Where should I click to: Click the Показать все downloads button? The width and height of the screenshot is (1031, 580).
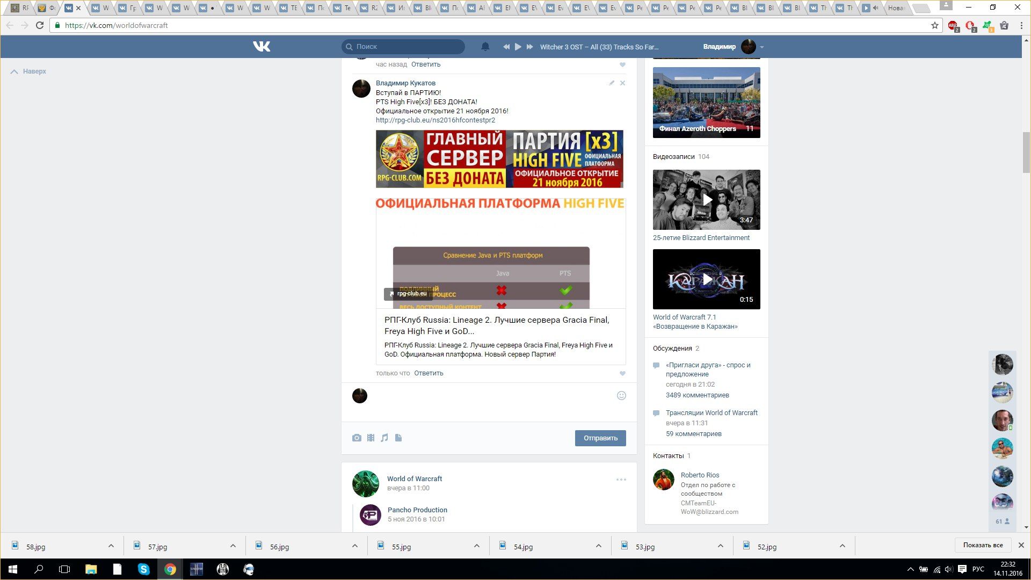pos(983,545)
